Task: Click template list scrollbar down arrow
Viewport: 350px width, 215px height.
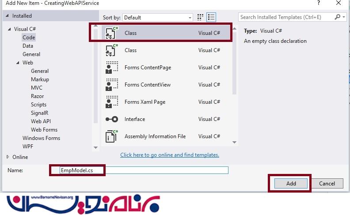Action: 234,142
